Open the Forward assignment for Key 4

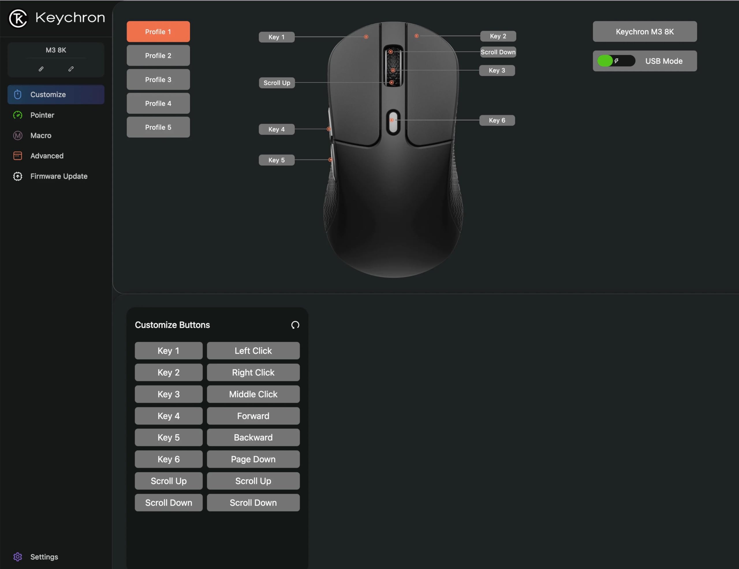point(253,416)
